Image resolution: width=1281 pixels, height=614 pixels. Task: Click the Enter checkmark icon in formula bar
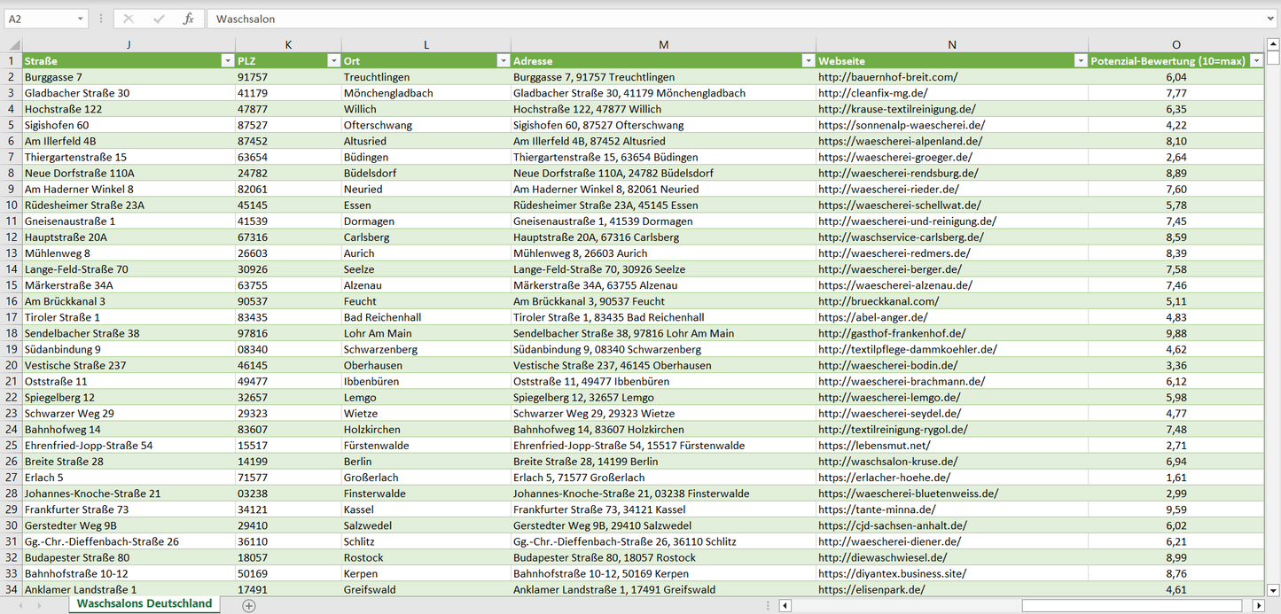pyautogui.click(x=159, y=19)
